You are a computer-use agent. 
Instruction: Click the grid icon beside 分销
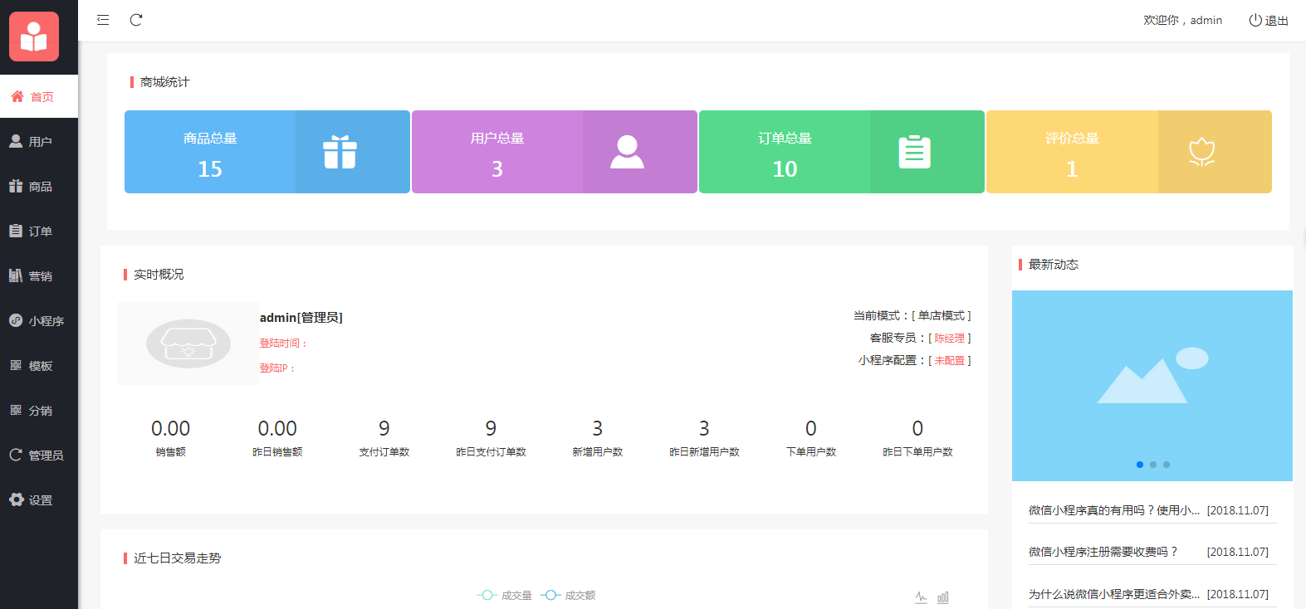[x=16, y=410]
